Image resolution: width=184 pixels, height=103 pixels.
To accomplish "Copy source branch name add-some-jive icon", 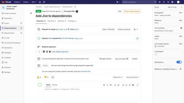I will click(68, 29).
